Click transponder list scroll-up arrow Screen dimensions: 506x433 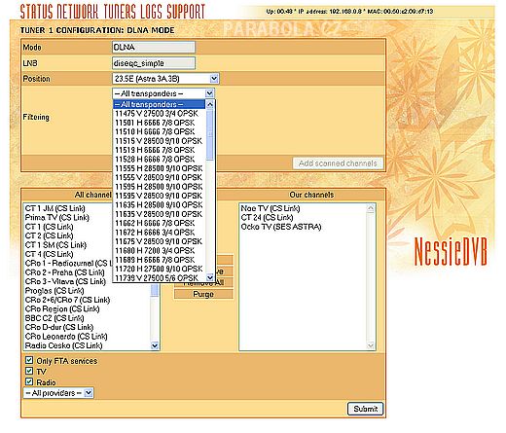[x=210, y=104]
